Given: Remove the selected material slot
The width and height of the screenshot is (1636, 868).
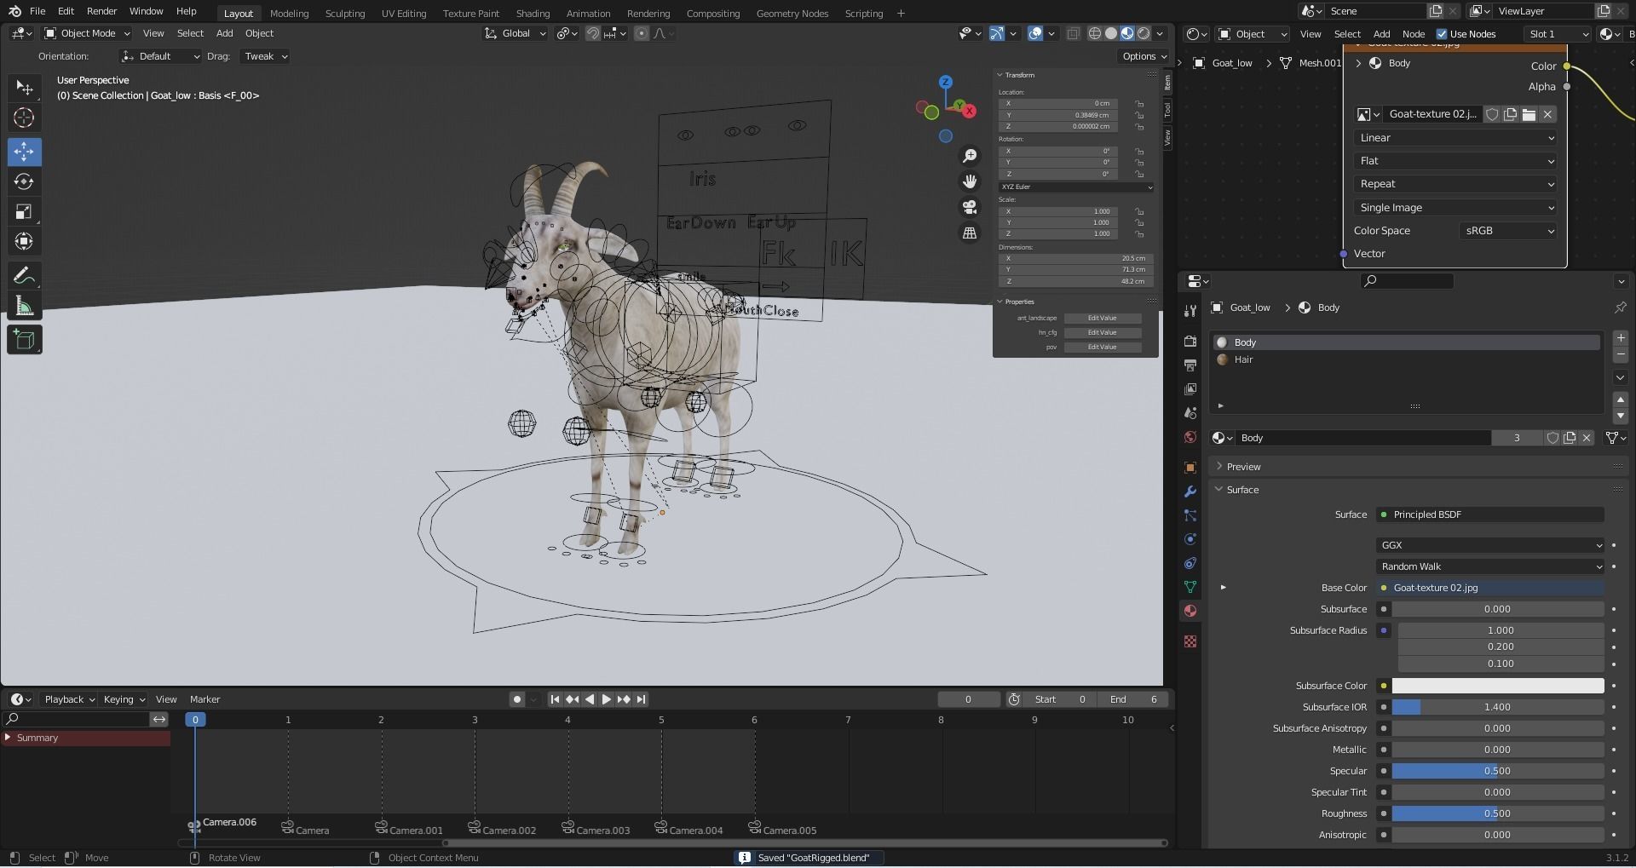Looking at the screenshot, I should click(1621, 354).
